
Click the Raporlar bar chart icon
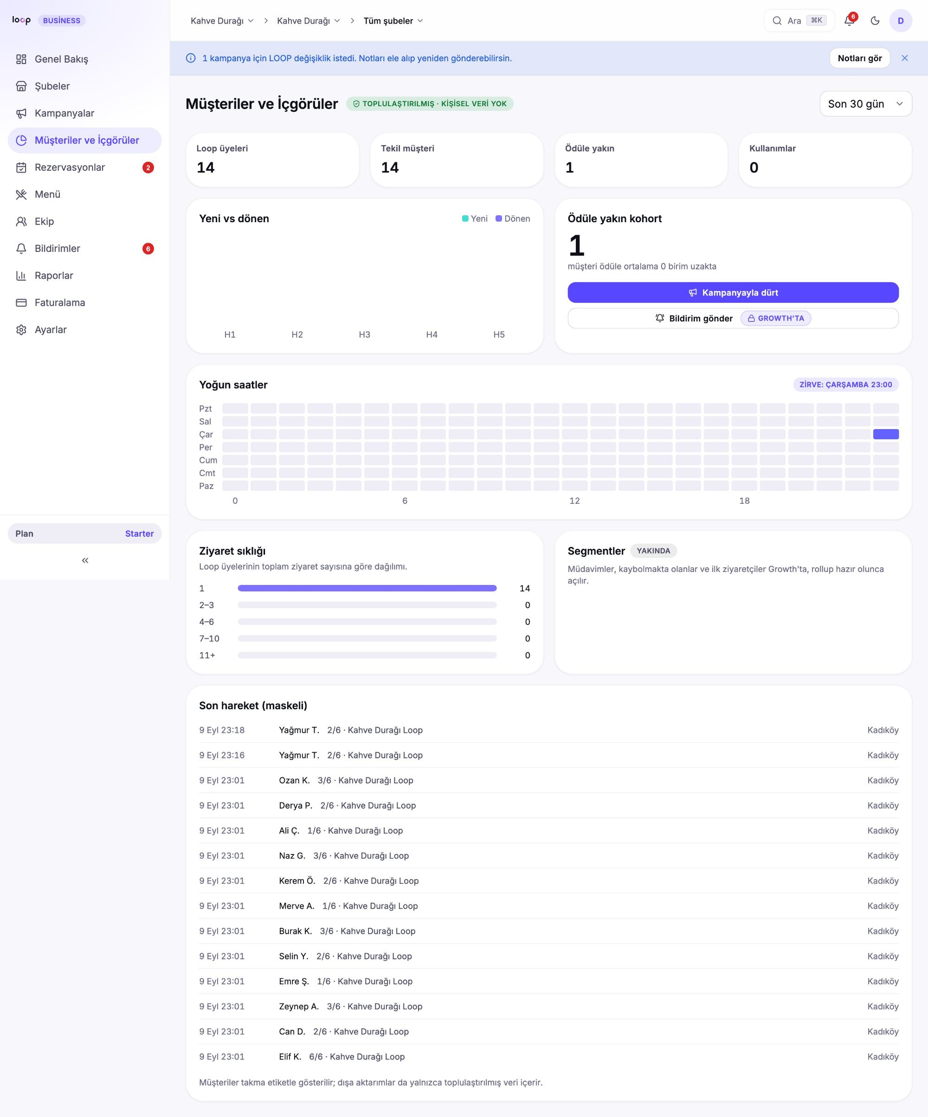(x=21, y=276)
